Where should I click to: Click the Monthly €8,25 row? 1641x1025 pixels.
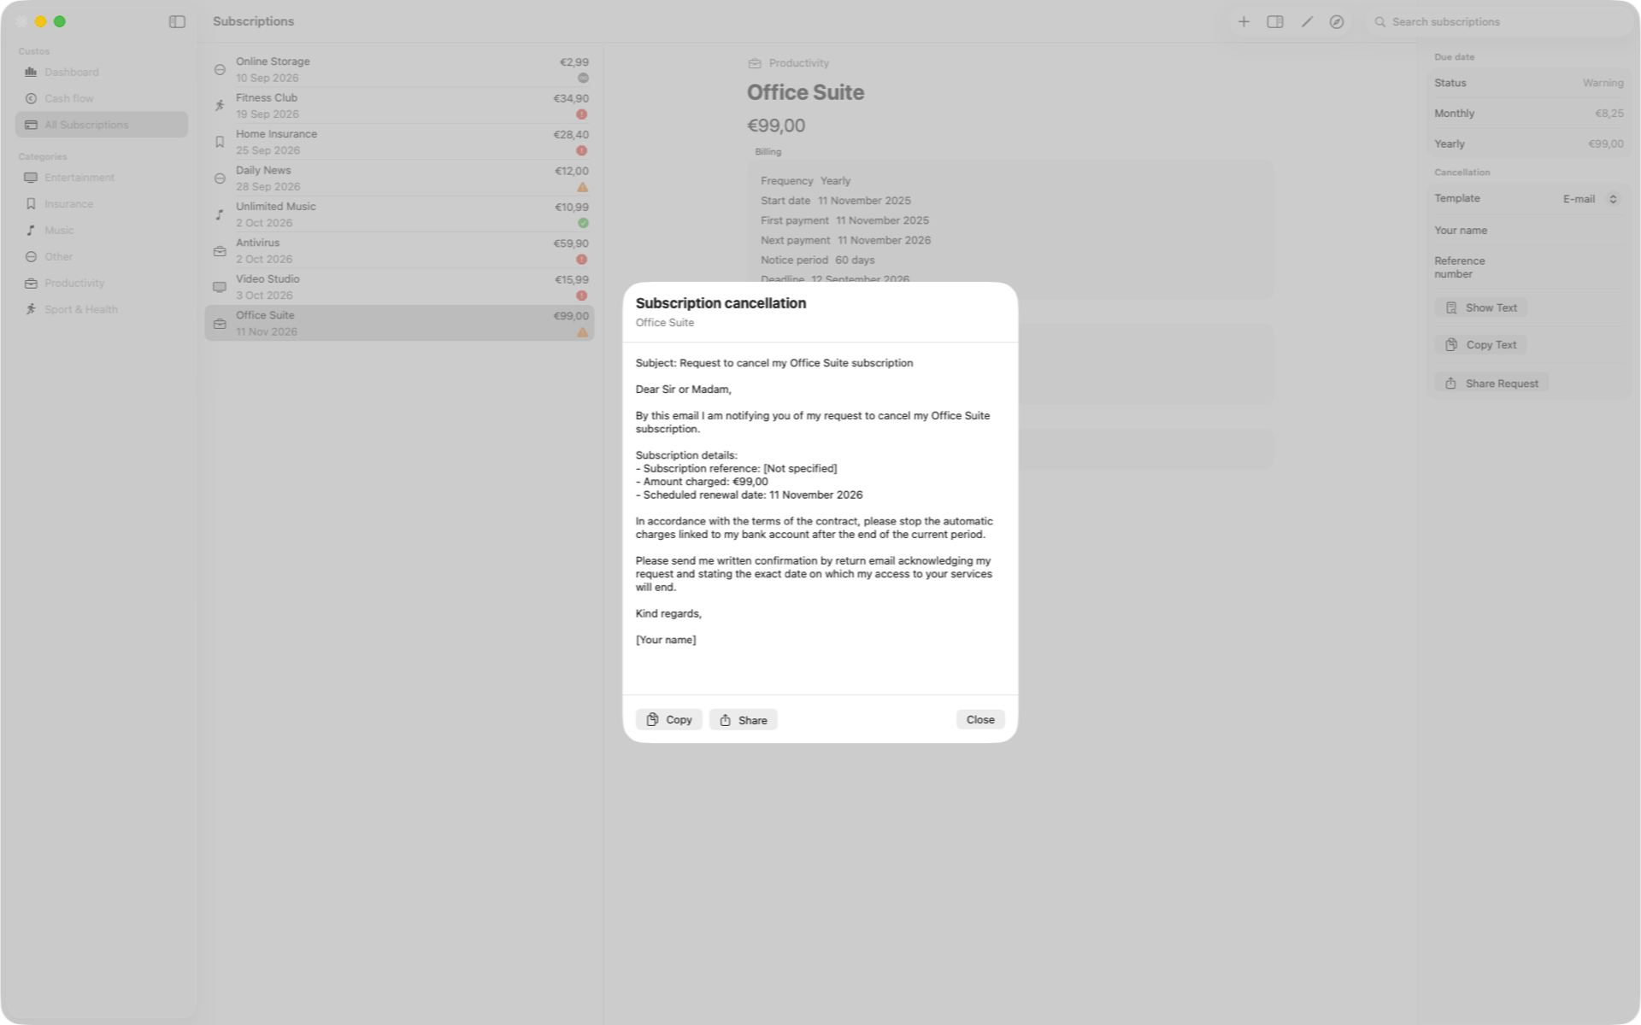1528,114
